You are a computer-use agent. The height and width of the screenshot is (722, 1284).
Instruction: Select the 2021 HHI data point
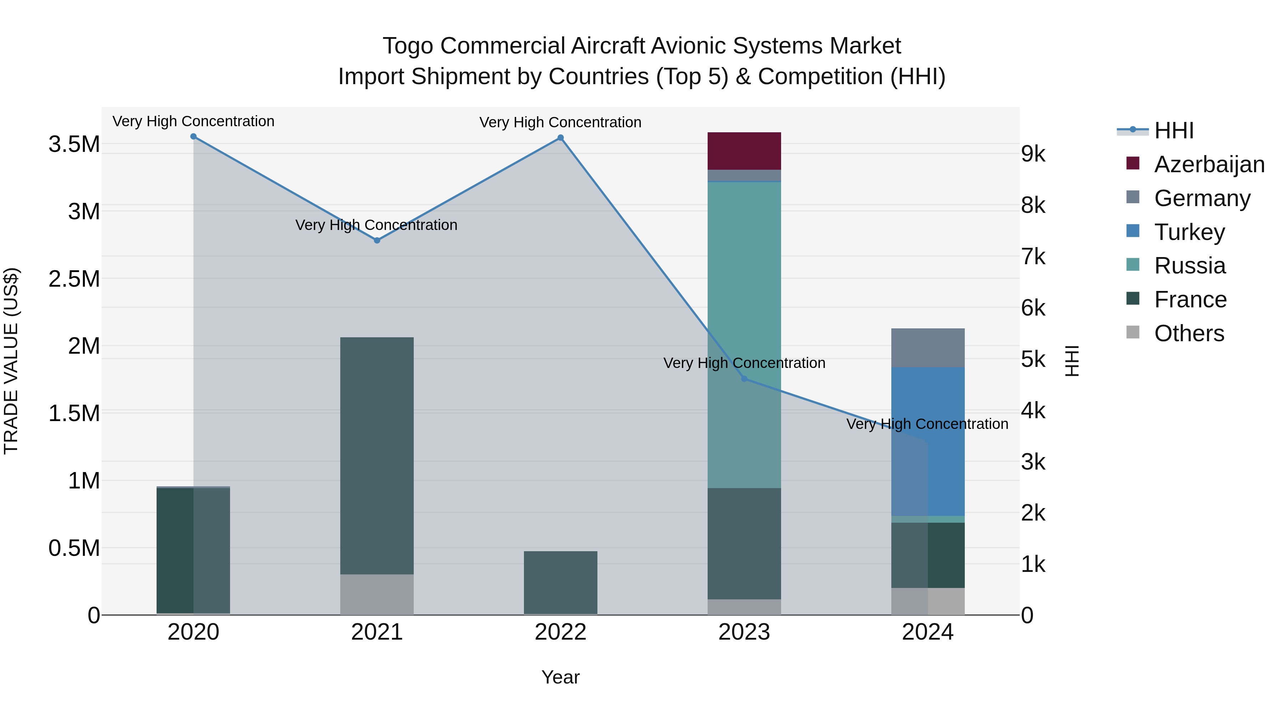point(377,240)
